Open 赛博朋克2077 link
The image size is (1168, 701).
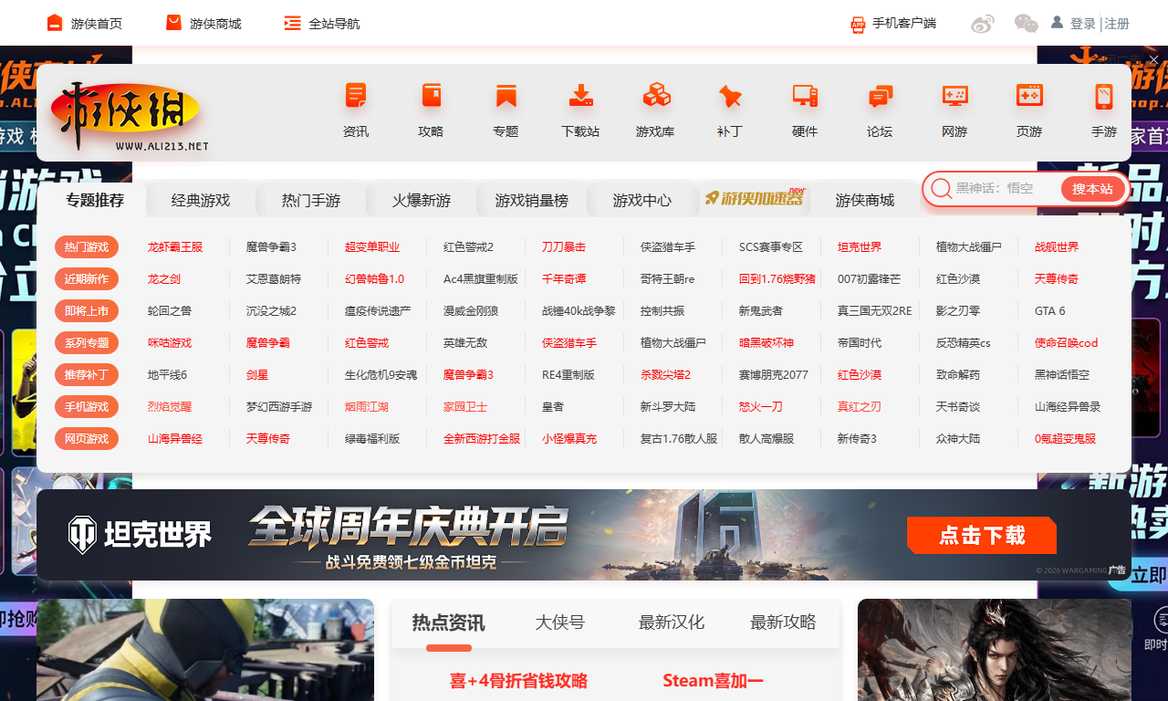point(774,374)
